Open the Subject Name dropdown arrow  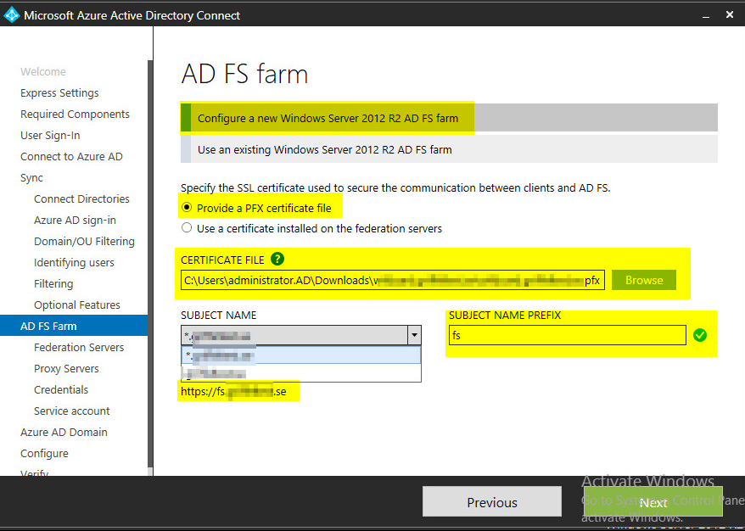[414, 335]
